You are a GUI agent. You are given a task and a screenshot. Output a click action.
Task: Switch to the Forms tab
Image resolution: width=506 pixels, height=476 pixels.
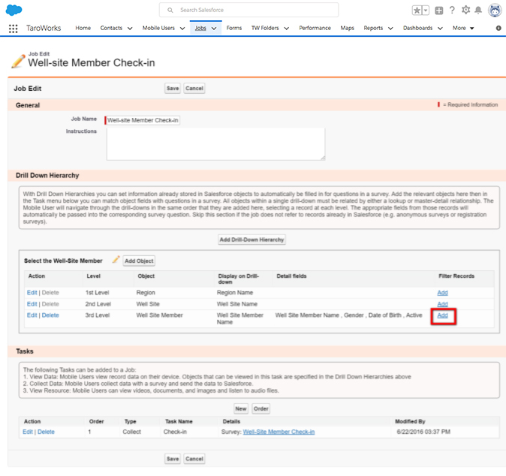click(234, 28)
